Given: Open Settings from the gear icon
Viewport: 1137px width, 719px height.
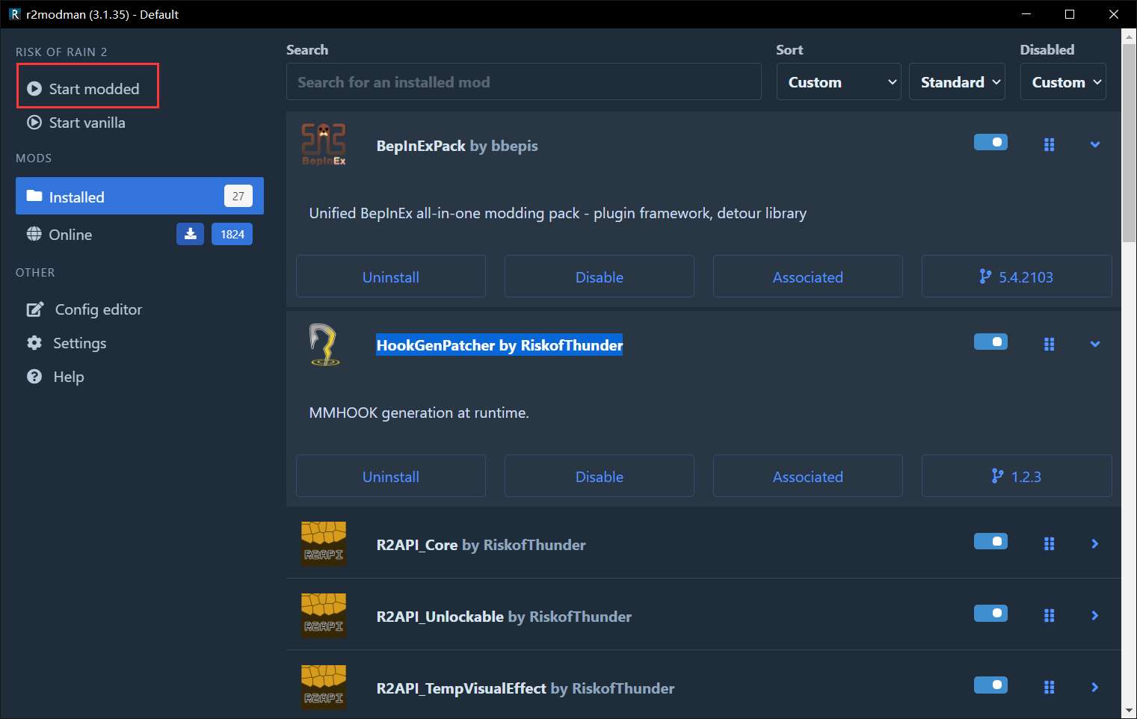Looking at the screenshot, I should click(x=34, y=343).
